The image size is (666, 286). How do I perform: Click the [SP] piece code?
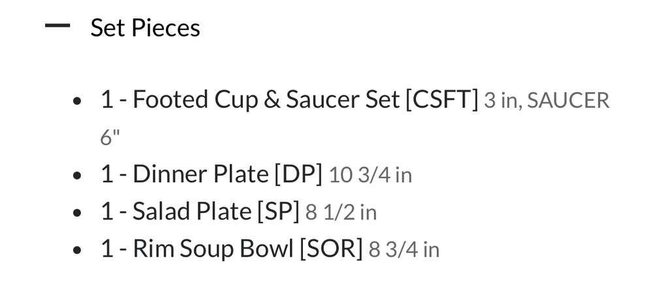pos(278,212)
